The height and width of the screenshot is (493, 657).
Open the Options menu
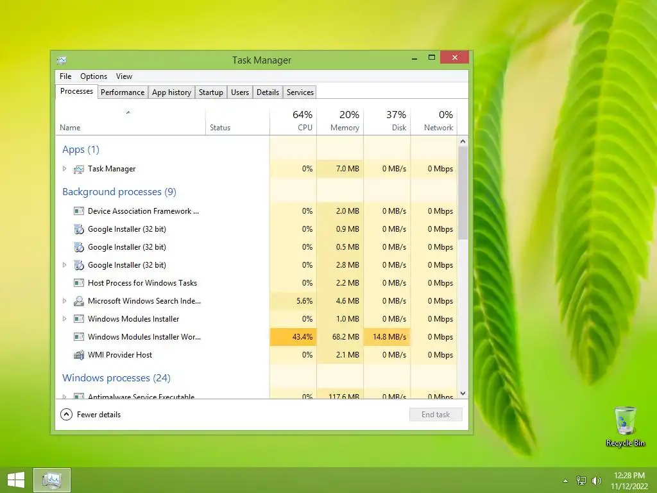click(94, 76)
